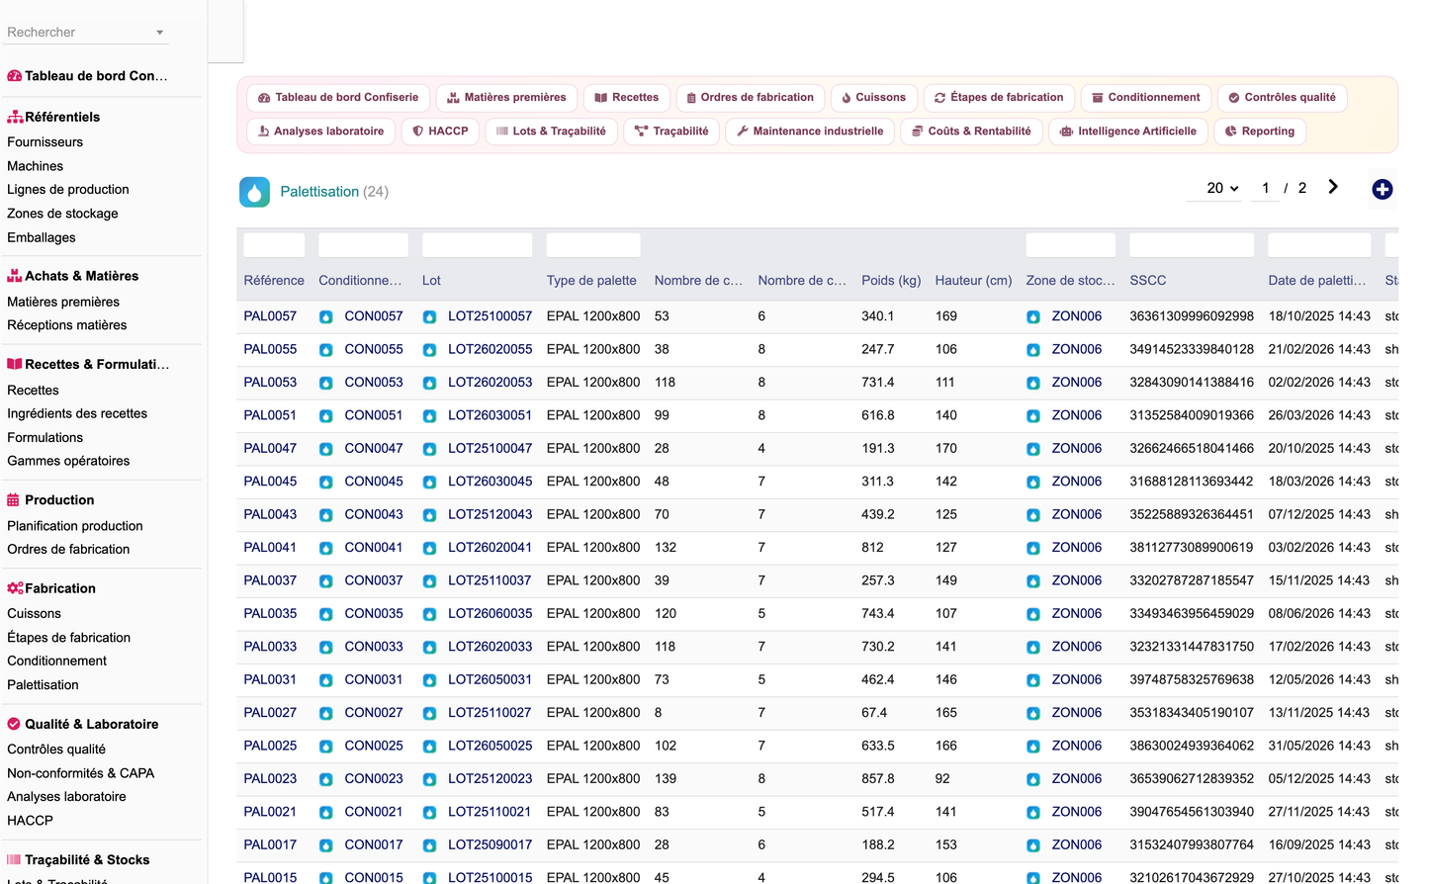This screenshot has height=884, width=1429.
Task: Click the Zone de stockage filter field
Action: [1071, 245]
